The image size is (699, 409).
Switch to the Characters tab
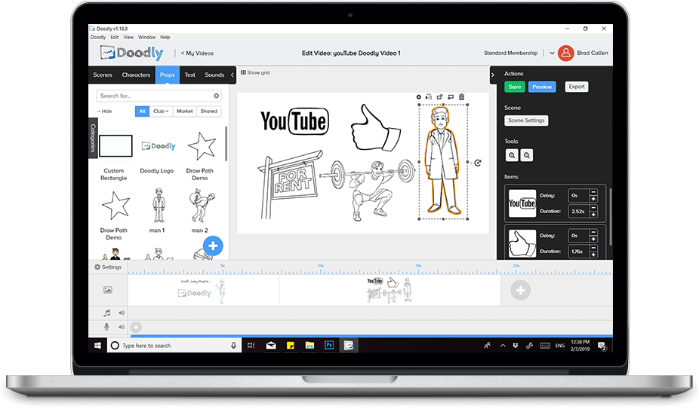click(136, 75)
